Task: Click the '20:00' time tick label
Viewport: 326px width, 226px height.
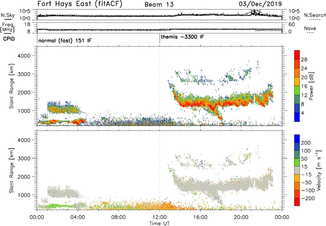Action: [x=241, y=217]
